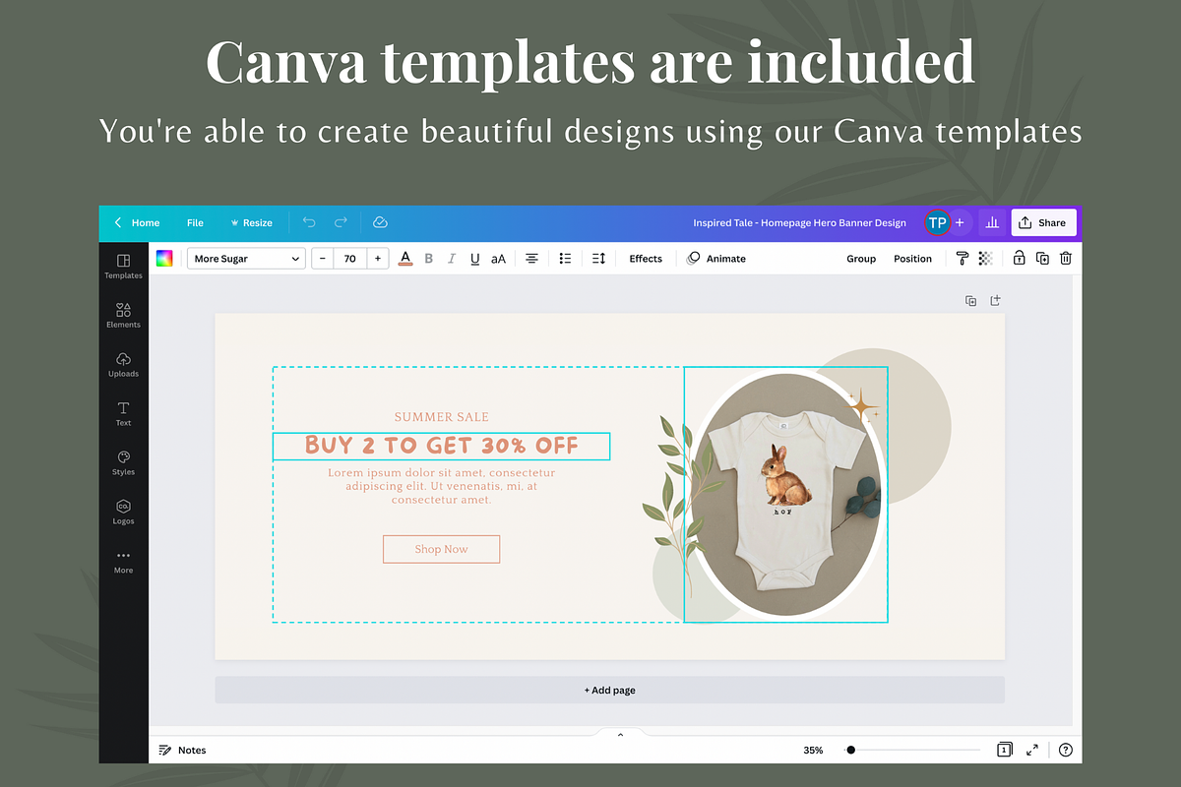Viewport: 1181px width, 787px height.
Task: Toggle italic text formatting
Action: coord(452,259)
